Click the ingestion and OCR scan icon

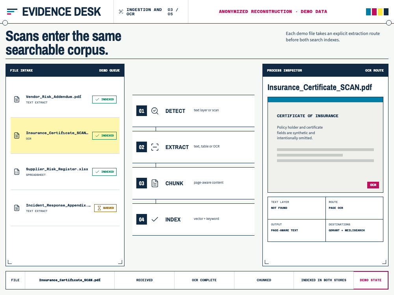[121, 11]
